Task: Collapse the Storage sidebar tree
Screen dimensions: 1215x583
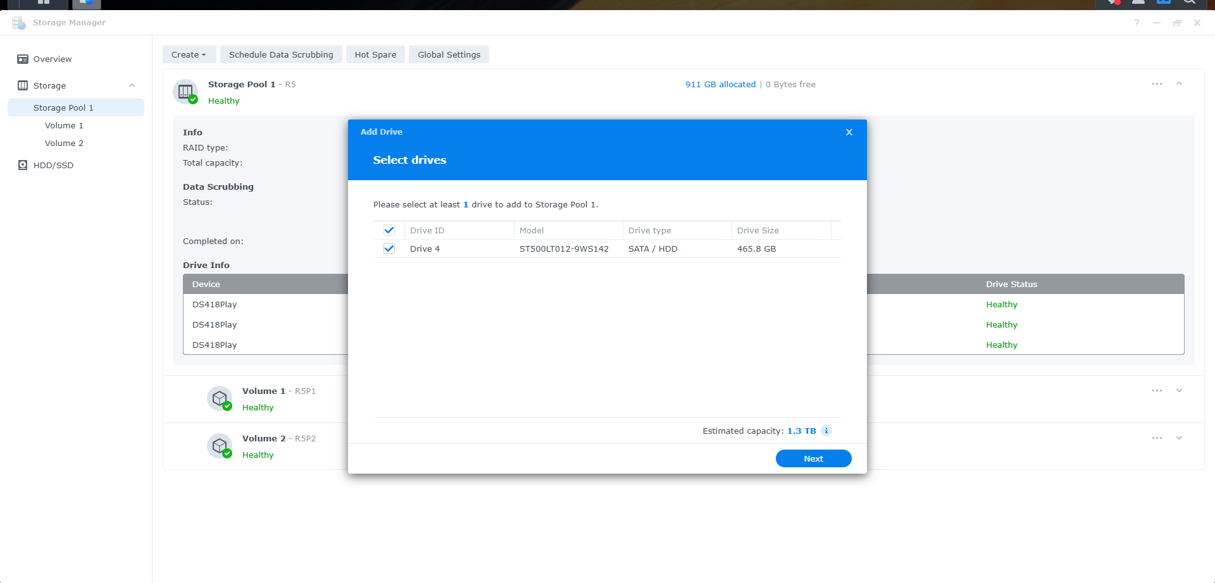Action: (x=132, y=85)
